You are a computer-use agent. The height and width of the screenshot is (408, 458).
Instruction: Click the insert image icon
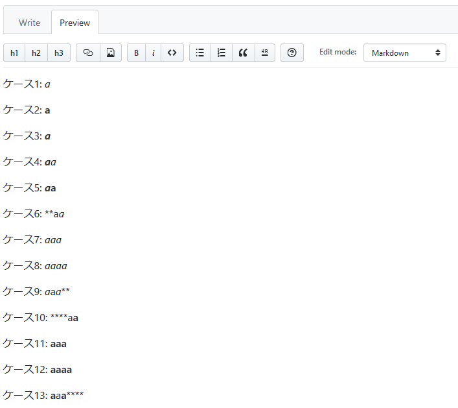pyautogui.click(x=111, y=53)
